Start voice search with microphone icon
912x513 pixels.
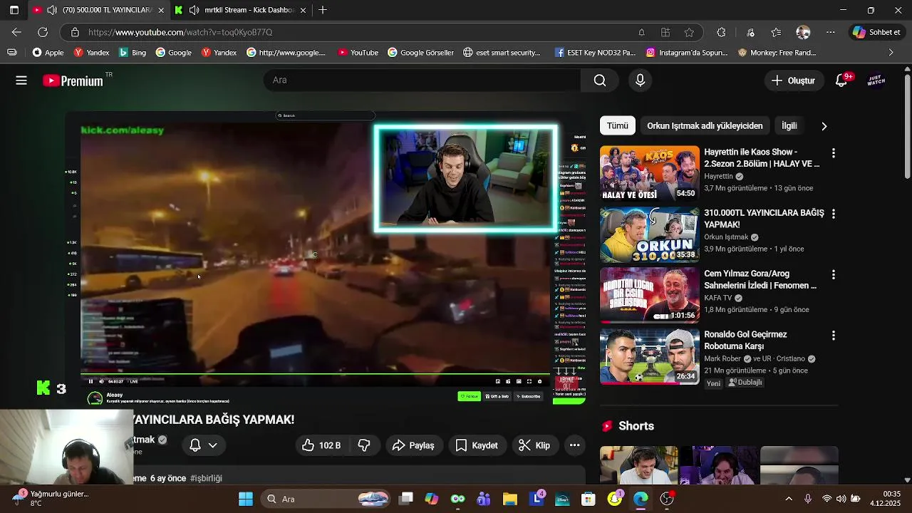[640, 81]
